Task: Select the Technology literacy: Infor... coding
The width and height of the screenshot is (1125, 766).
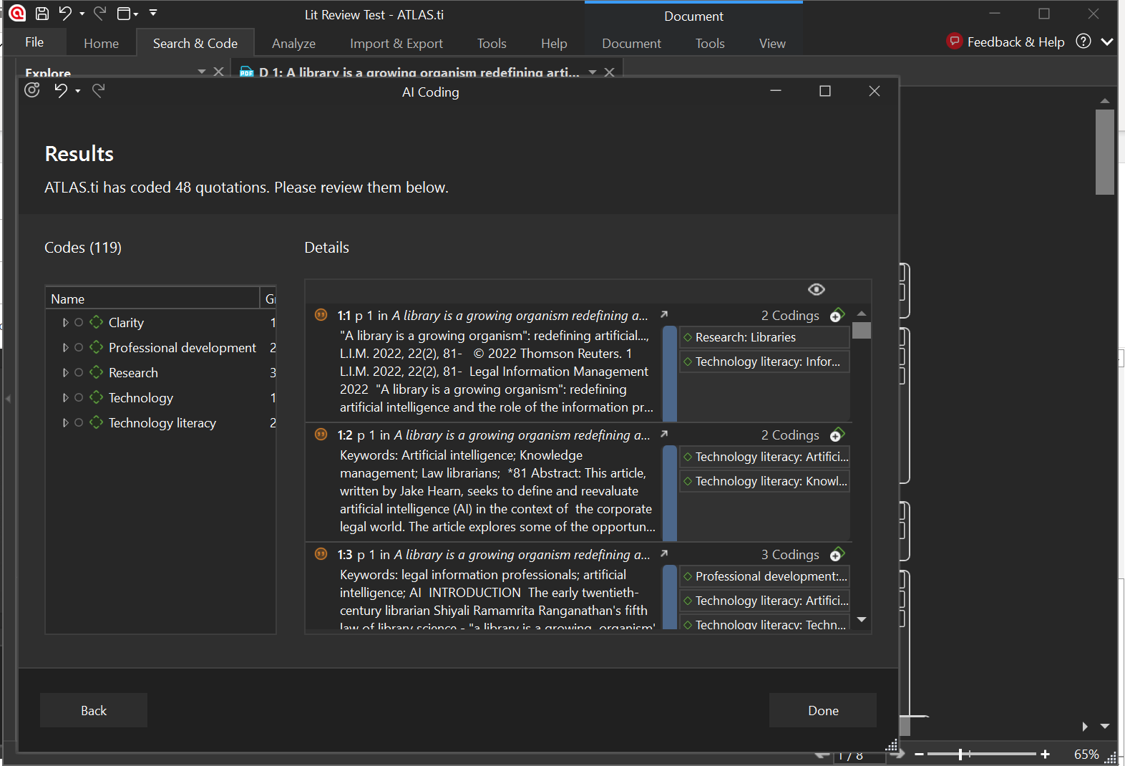Action: (764, 362)
